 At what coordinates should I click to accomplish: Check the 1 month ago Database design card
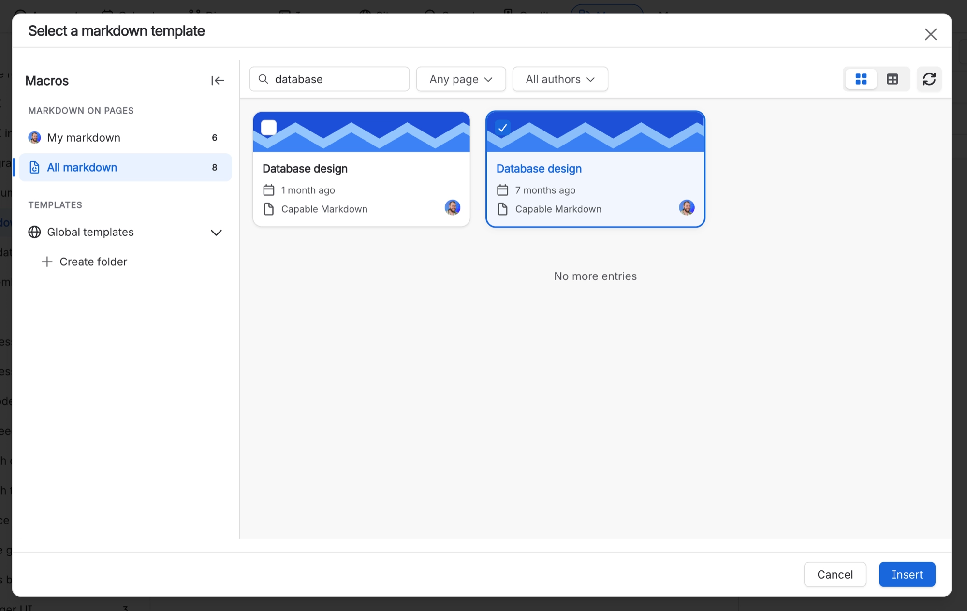[x=269, y=128]
